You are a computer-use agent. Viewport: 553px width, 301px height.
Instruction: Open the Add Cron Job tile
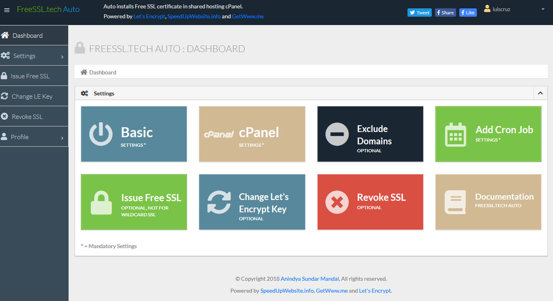pos(488,134)
